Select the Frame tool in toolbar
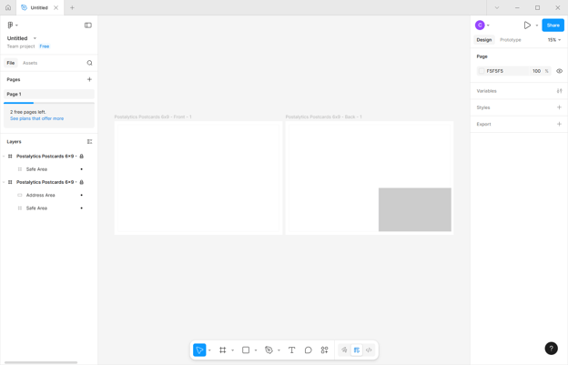The height and width of the screenshot is (365, 568). [x=222, y=350]
